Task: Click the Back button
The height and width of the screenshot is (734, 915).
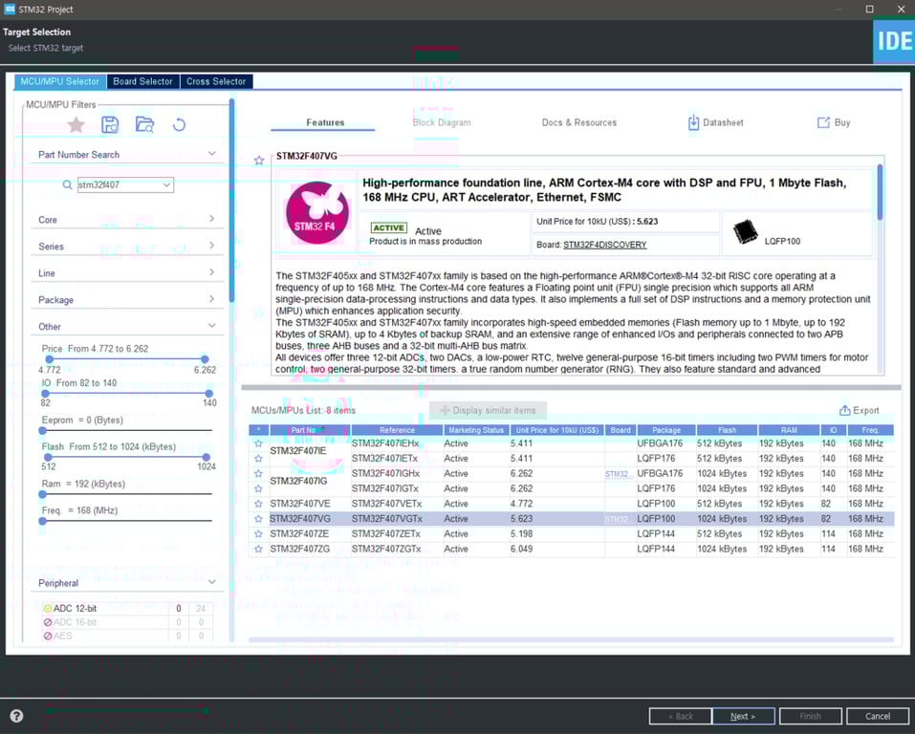Action: 681,716
